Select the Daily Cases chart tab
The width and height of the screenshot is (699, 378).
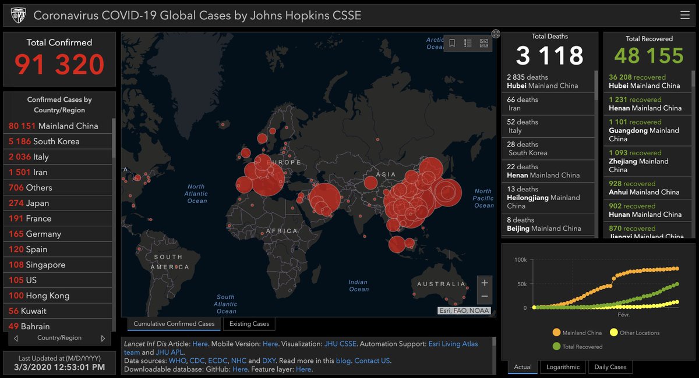pos(610,367)
